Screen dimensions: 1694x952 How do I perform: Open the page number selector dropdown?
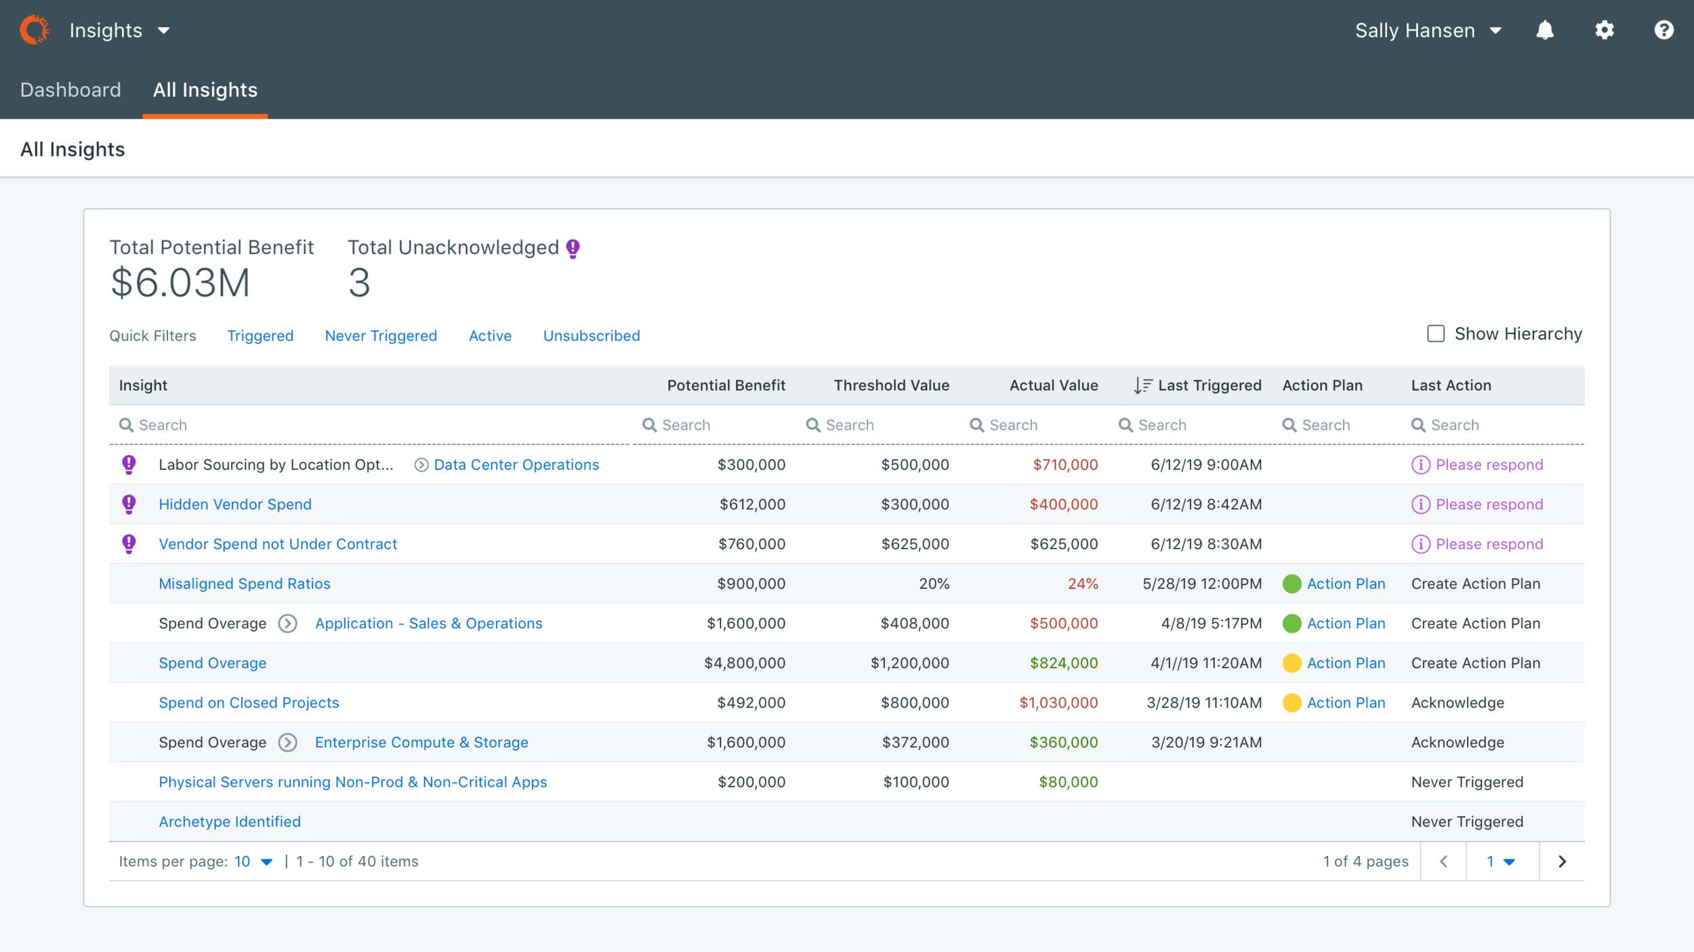(1502, 861)
